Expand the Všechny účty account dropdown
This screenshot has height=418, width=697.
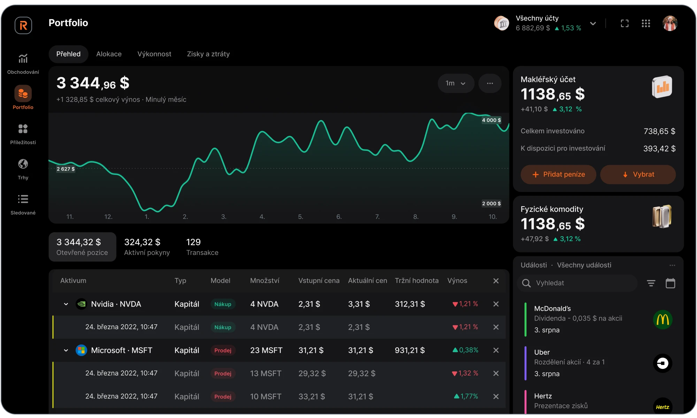[x=593, y=24]
